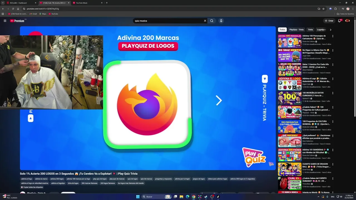This screenshot has height=200, width=356.
Task: Click the 'trivia de logos' tag
Action: (73, 183)
